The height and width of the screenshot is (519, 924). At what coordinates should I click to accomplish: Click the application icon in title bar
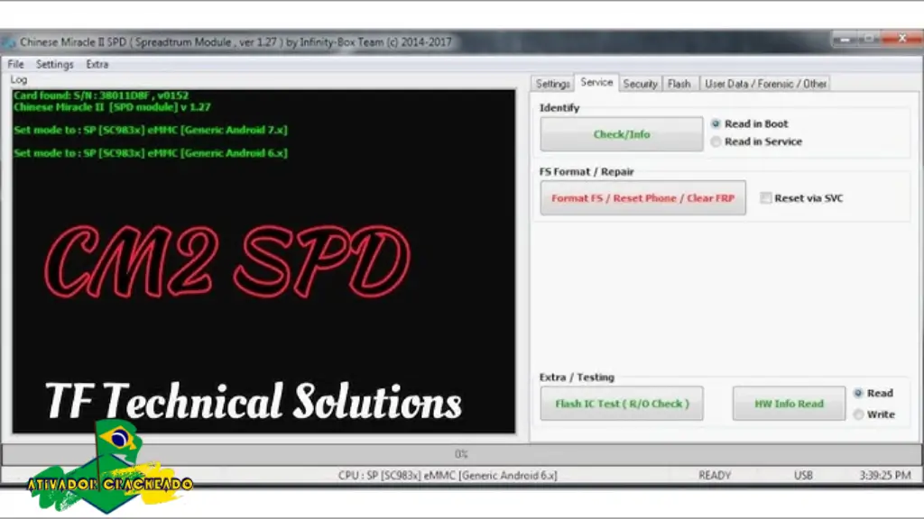8,42
